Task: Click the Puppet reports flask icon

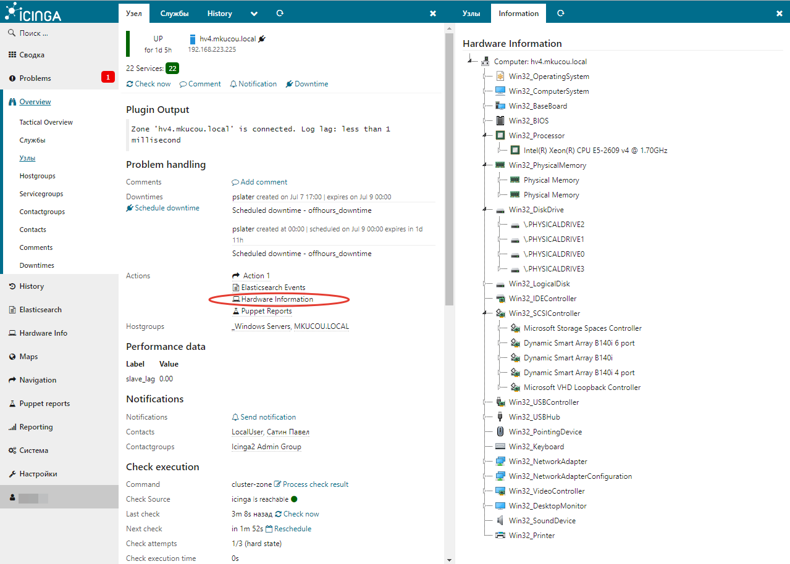Action: tap(12, 404)
